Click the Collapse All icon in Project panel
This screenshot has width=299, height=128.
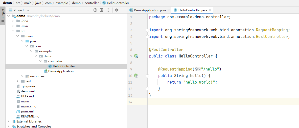[x=108, y=10]
